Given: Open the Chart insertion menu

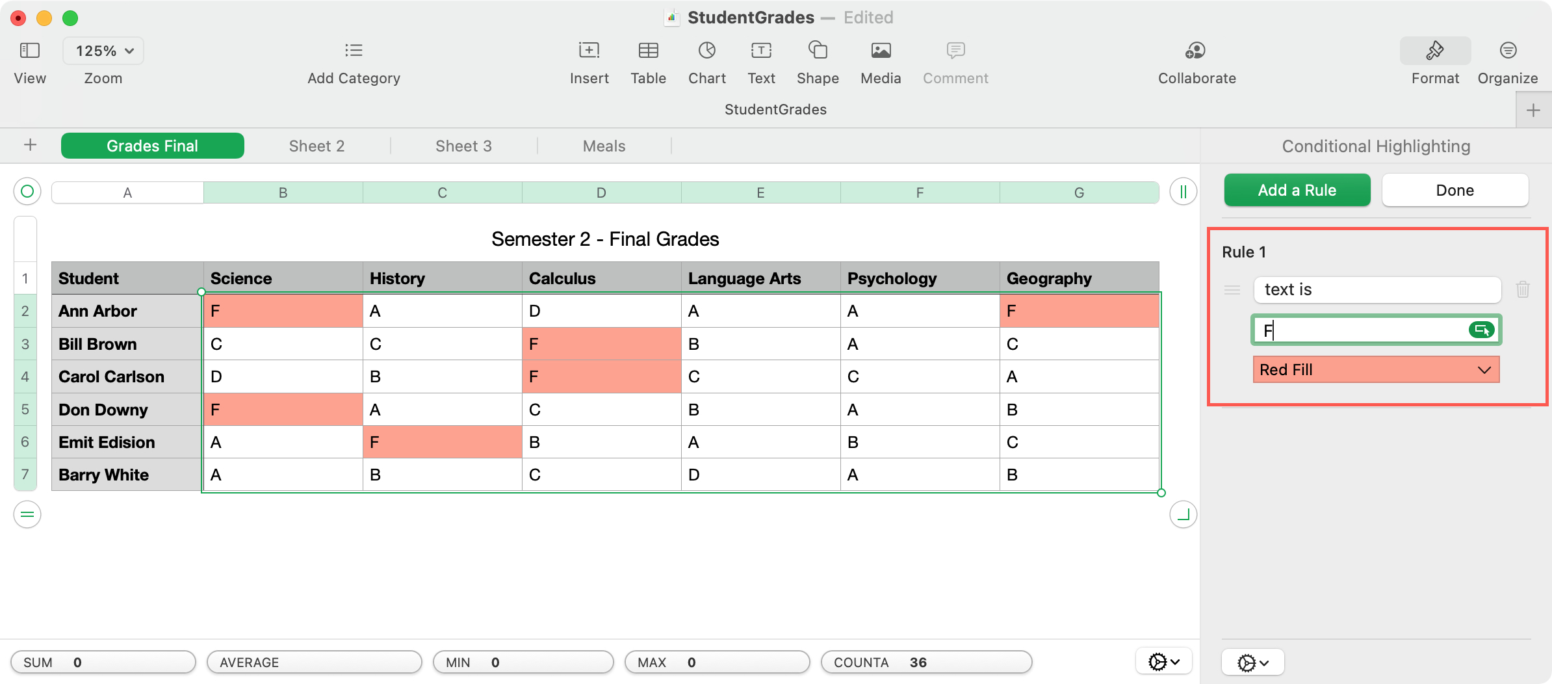Looking at the screenshot, I should [x=707, y=62].
